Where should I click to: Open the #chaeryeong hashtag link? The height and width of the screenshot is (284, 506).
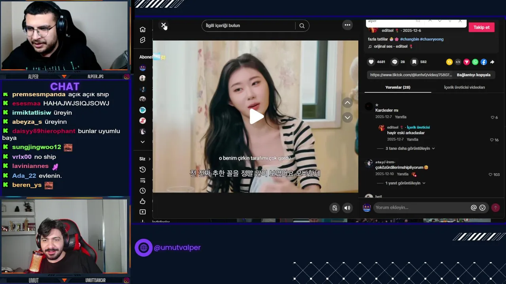click(x=432, y=39)
